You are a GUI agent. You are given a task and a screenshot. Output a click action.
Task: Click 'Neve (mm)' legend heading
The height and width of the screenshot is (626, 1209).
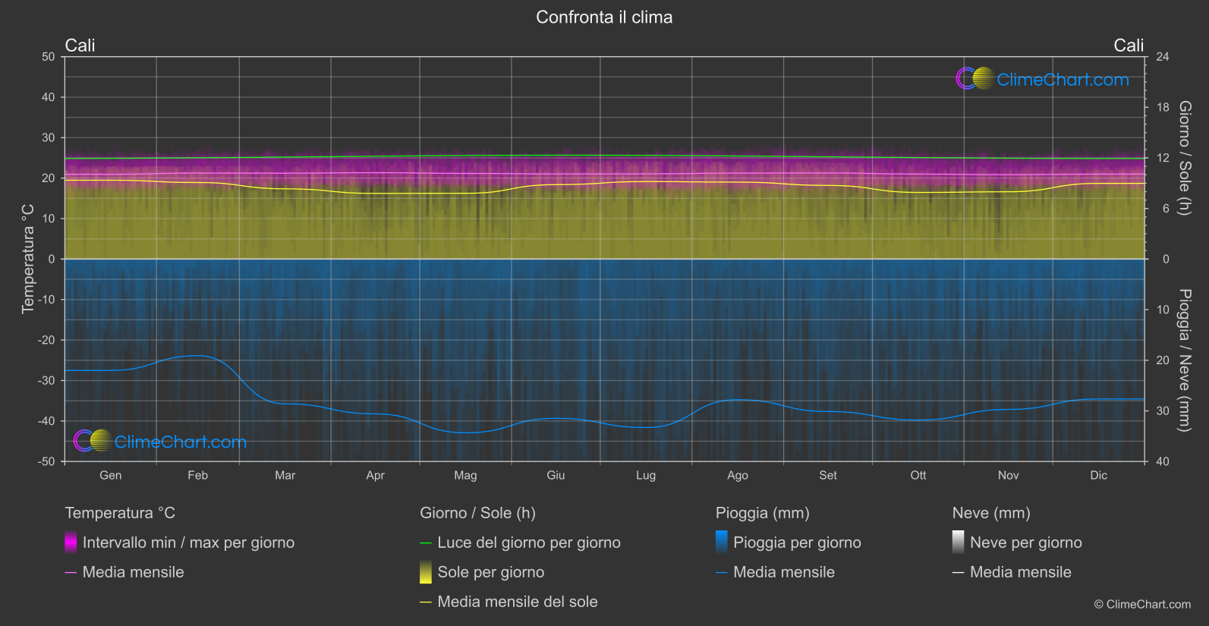click(991, 513)
